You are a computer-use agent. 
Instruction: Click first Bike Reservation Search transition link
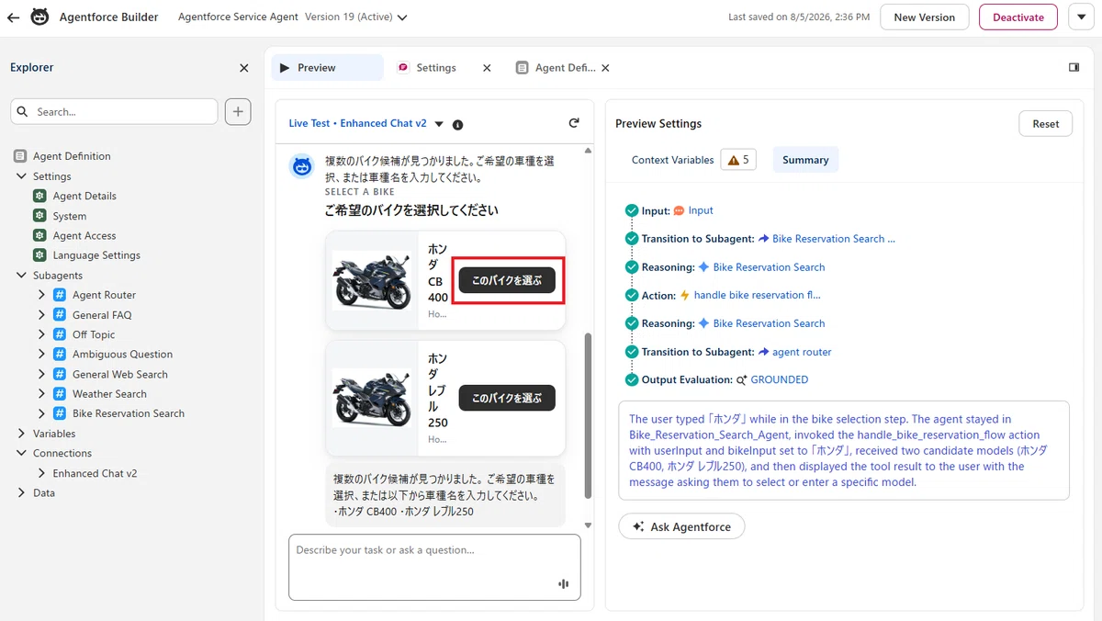833,239
